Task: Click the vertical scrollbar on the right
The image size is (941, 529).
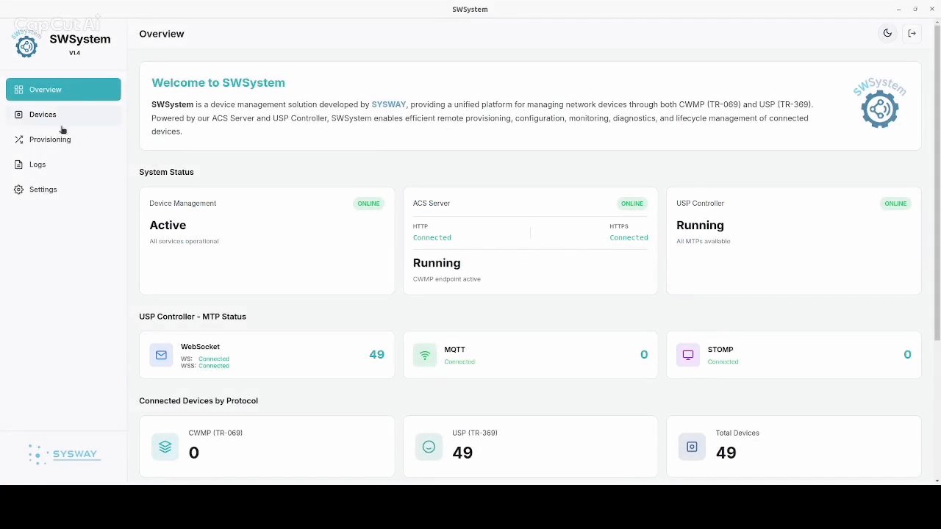Action: coord(937,182)
